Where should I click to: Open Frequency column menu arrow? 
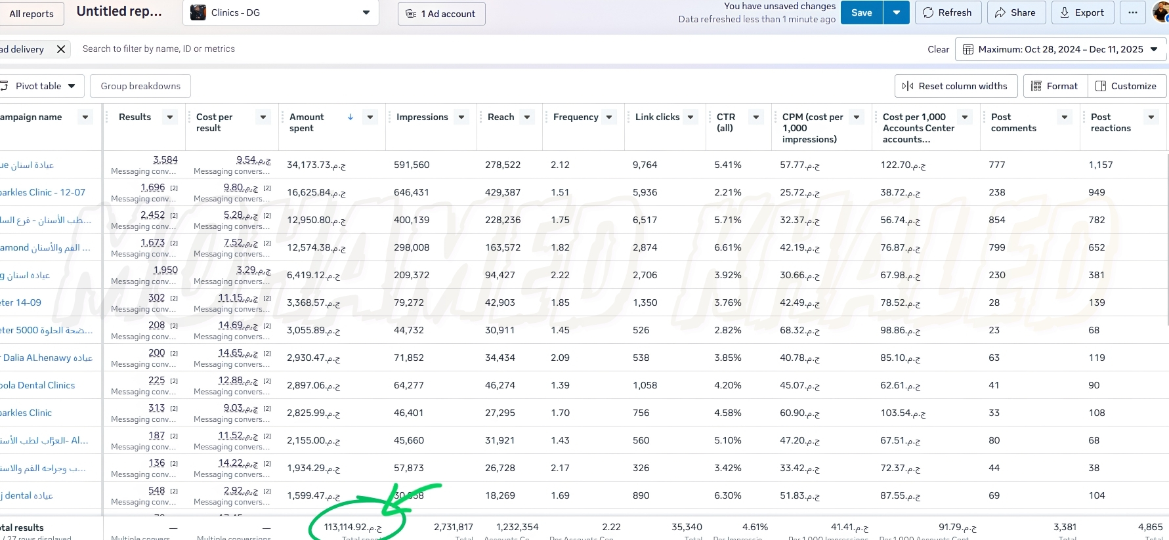click(x=609, y=117)
